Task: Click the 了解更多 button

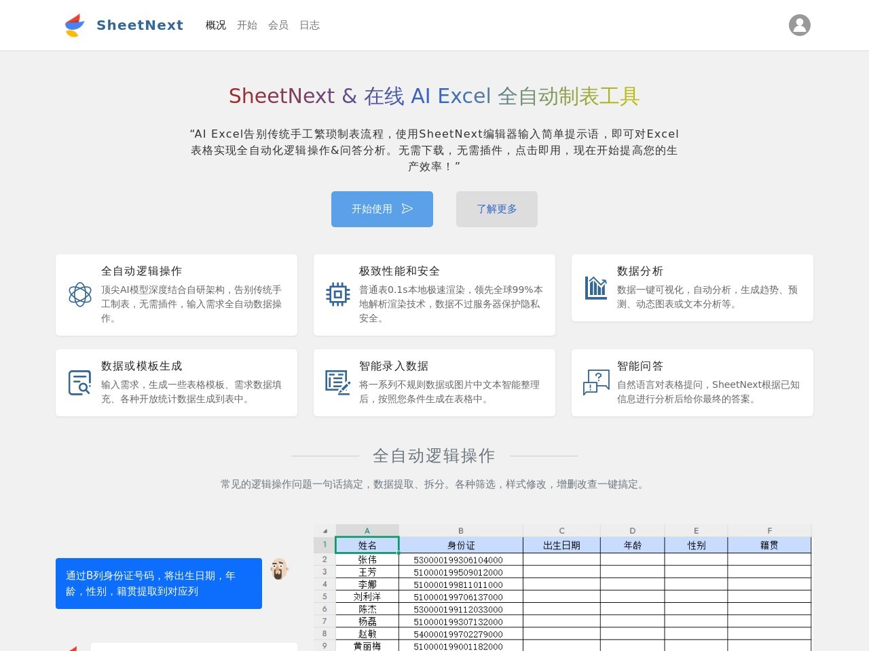Action: click(x=497, y=209)
